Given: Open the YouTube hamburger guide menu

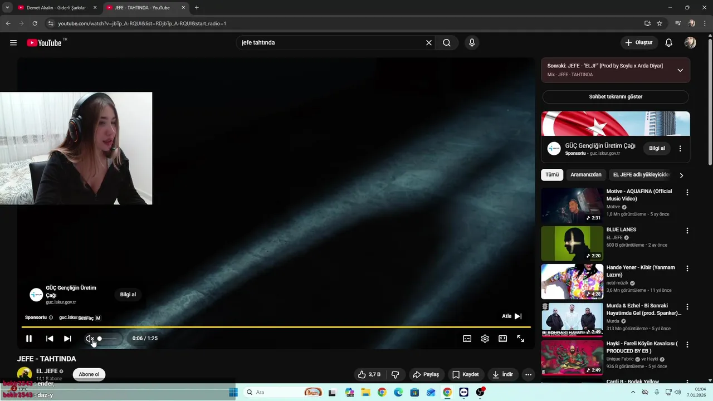Looking at the screenshot, I should (x=13, y=43).
